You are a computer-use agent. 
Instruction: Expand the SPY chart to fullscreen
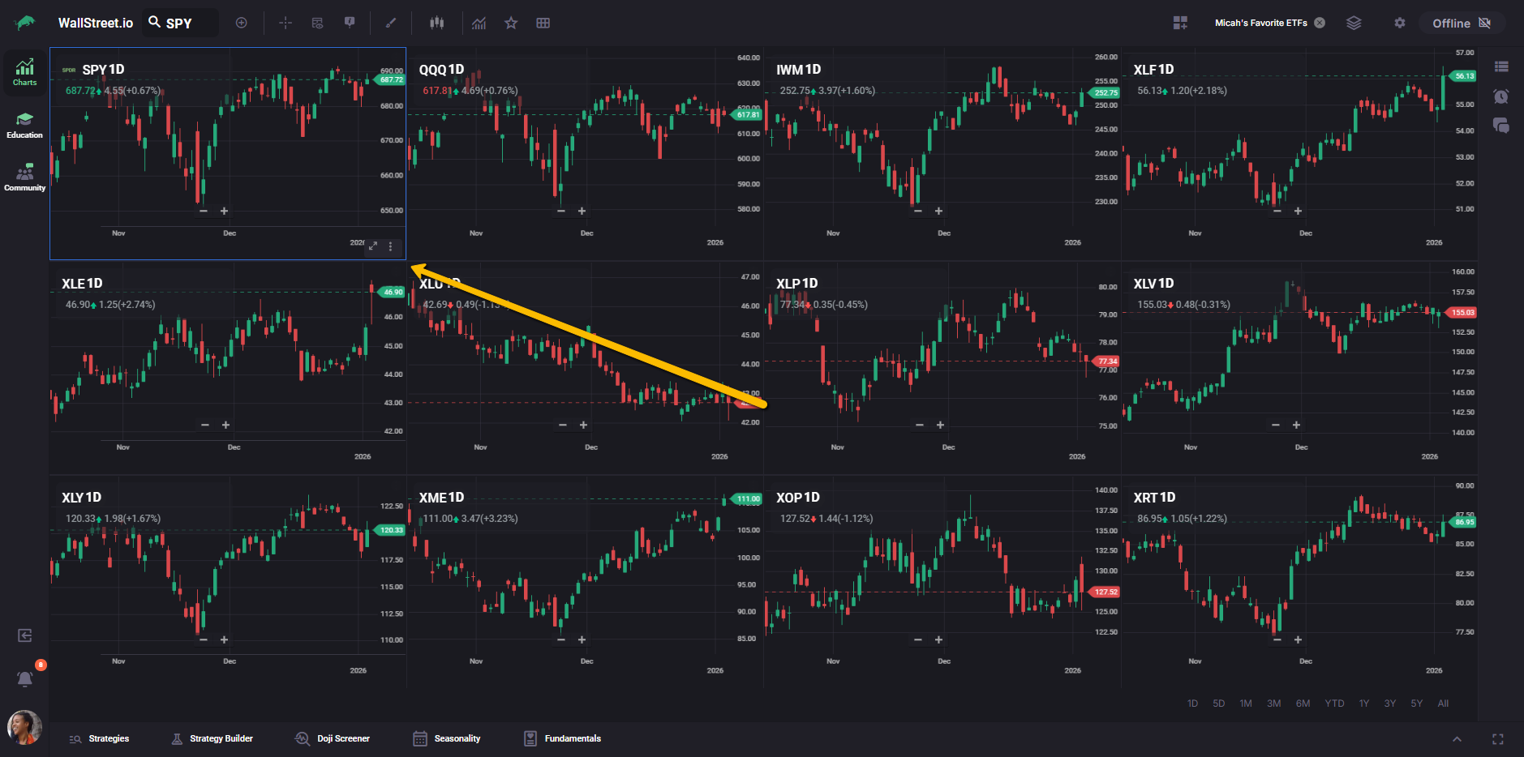click(373, 246)
